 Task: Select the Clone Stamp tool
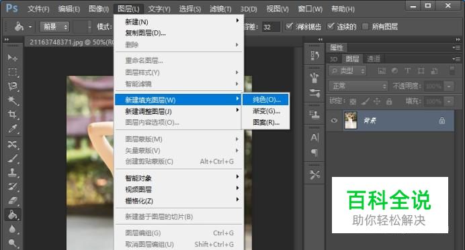click(x=13, y=173)
